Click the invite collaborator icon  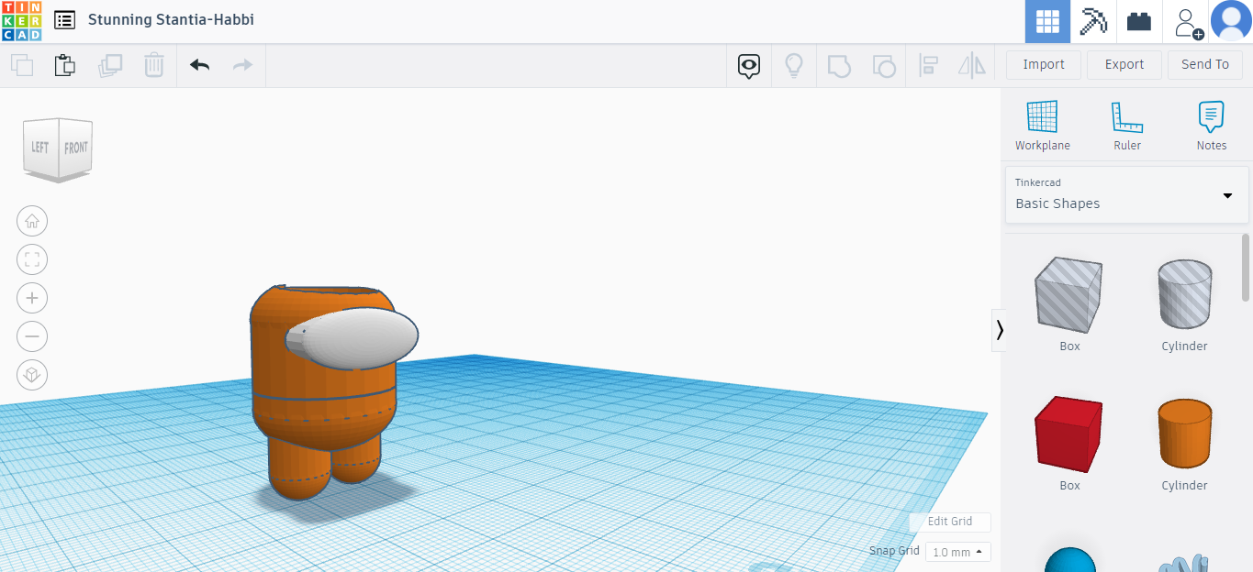pos(1189,22)
